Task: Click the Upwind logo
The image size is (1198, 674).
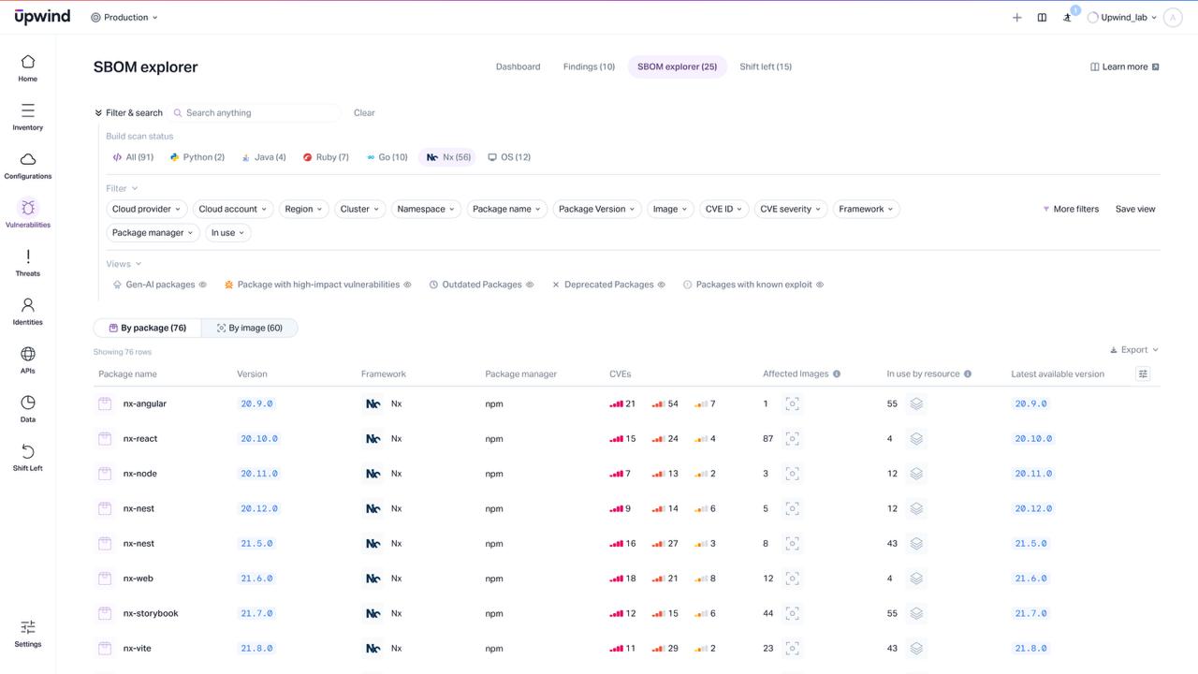Action: [x=44, y=17]
